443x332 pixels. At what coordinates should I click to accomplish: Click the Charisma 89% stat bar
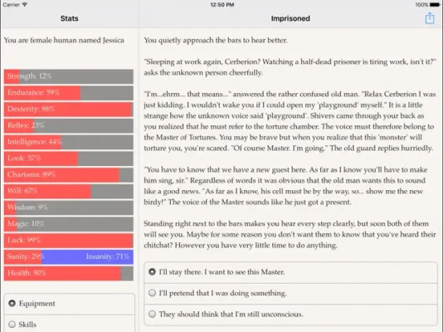[x=69, y=174]
